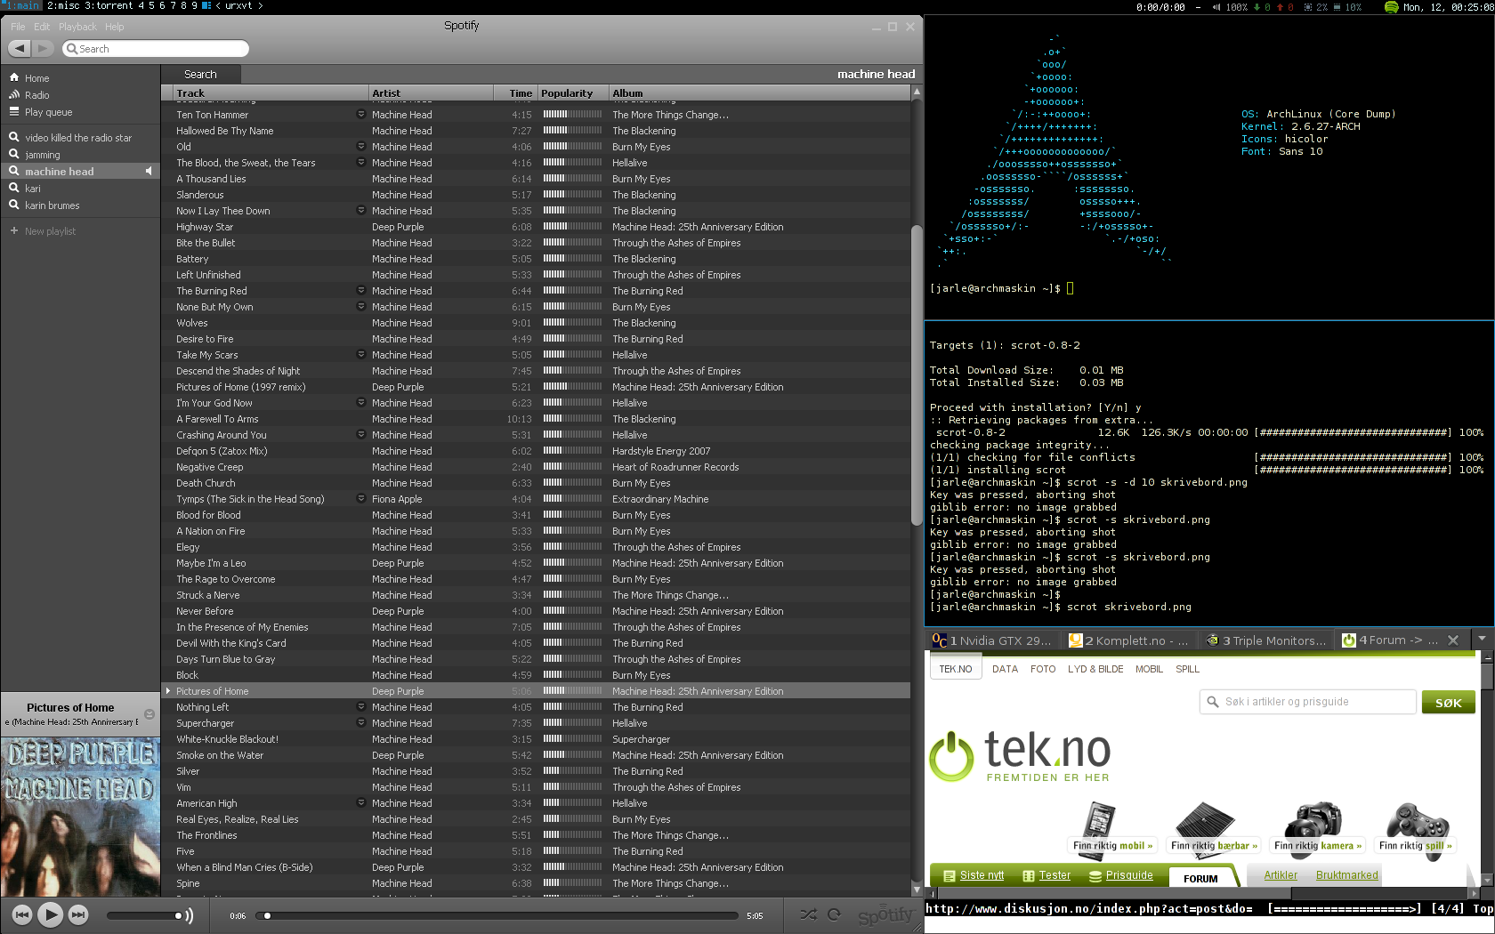Skip to next track in Spotify

coord(78,914)
